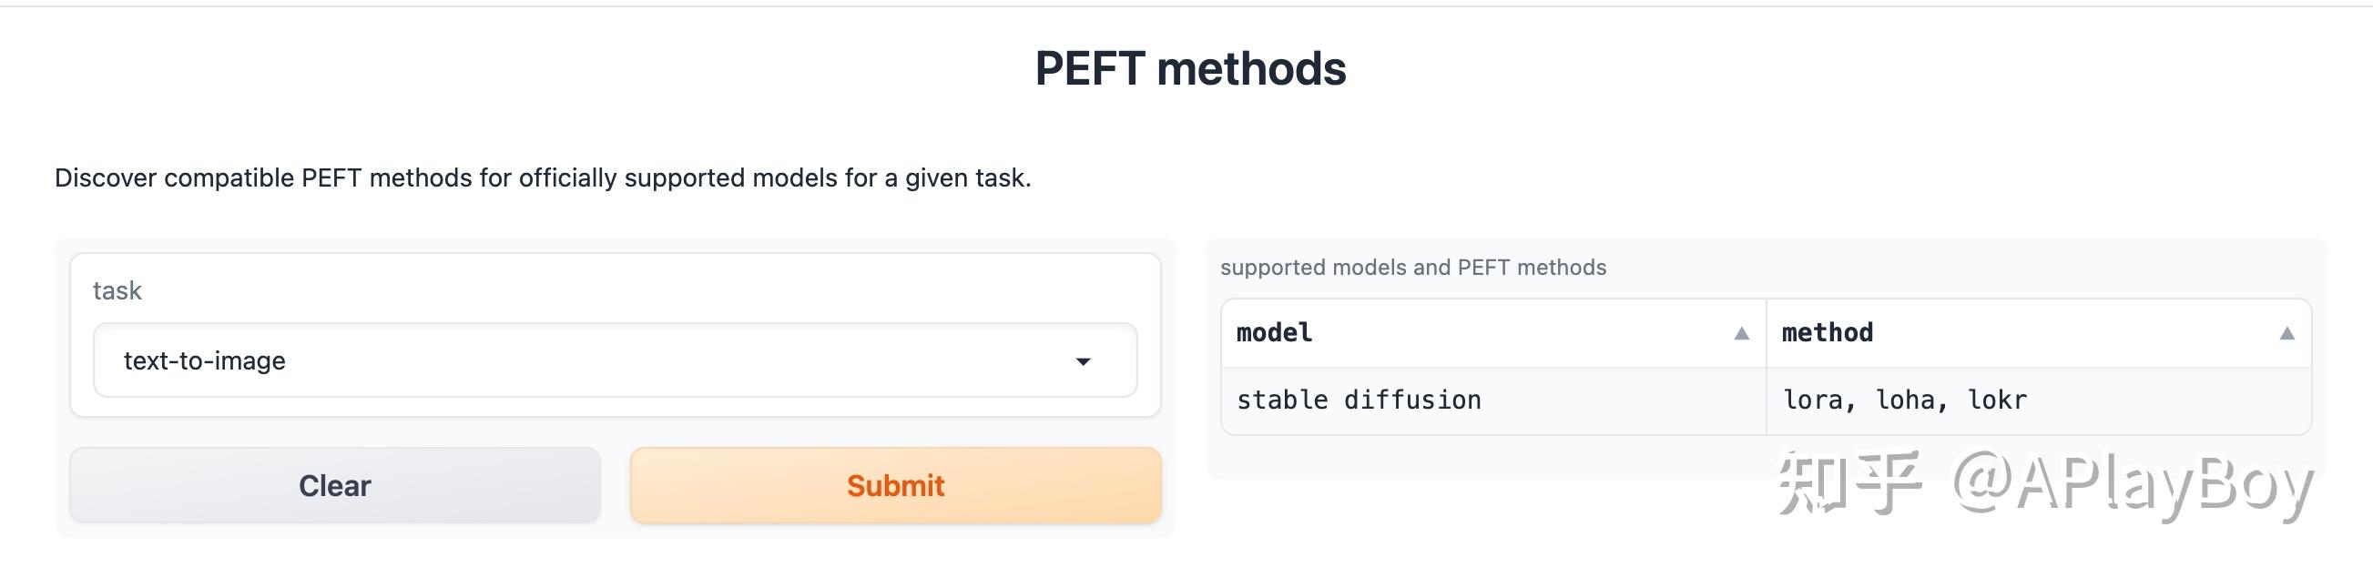Click the Discover compatible PEFT methods description

[x=543, y=177]
